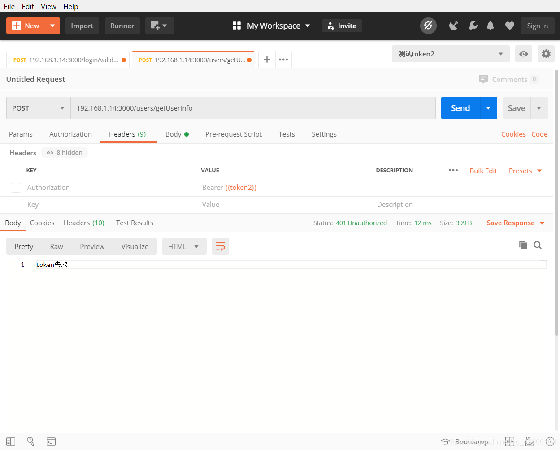Click the Import button
This screenshot has height=450, width=560.
(82, 26)
